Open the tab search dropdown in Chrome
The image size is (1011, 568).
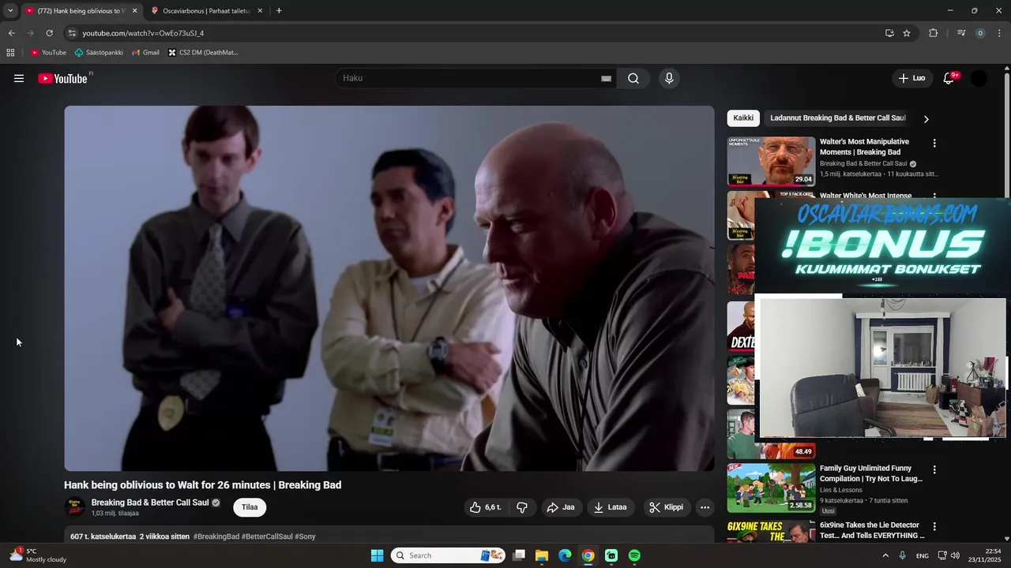[10, 10]
